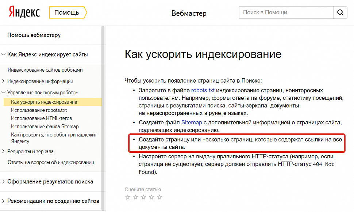Rate article with fifth star

tap(159, 197)
